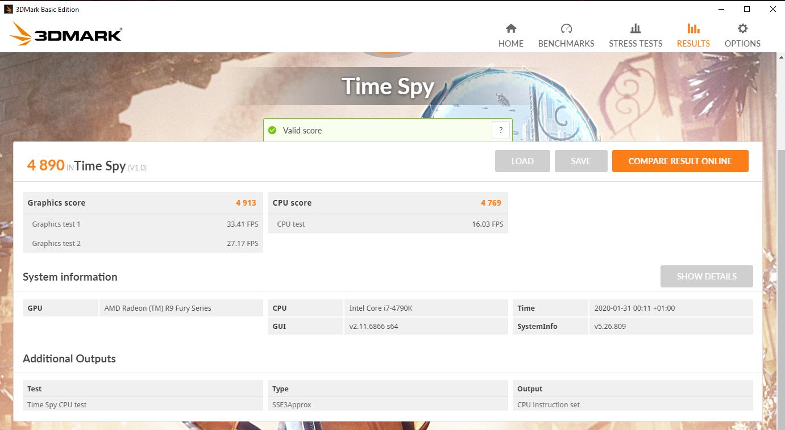Image resolution: width=785 pixels, height=430 pixels.
Task: Click the LOAD button
Action: [x=522, y=161]
